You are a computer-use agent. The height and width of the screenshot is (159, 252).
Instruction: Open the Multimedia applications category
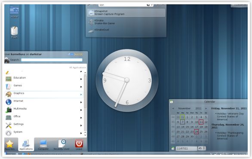pos(44,110)
